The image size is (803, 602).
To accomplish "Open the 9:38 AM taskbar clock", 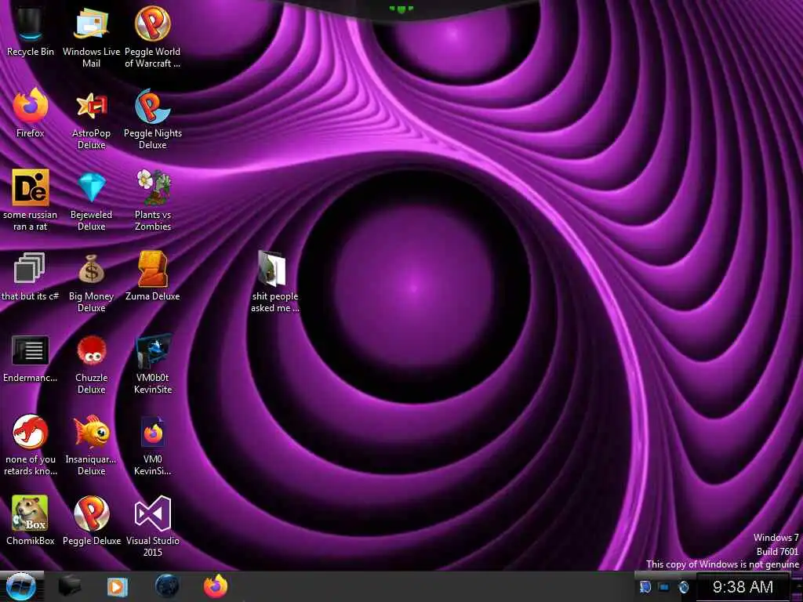I will (x=743, y=586).
